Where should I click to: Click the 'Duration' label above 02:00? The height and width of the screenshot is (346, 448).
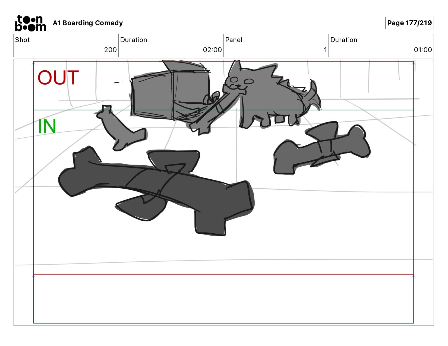(134, 40)
